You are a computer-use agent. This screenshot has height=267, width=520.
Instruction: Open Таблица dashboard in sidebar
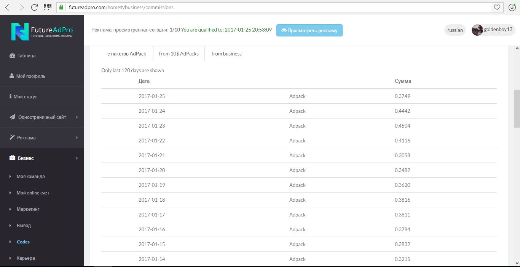[x=26, y=55]
